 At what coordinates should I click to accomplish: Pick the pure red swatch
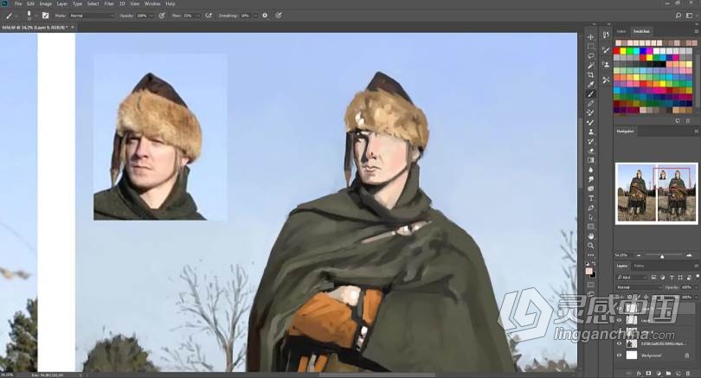tap(617, 51)
